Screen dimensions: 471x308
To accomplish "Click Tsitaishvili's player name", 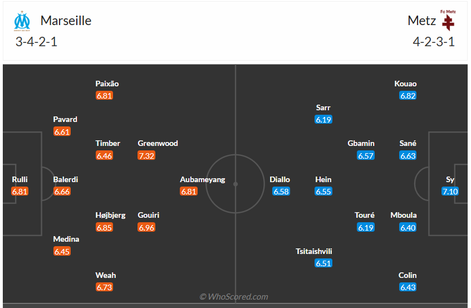I will click(x=314, y=251).
